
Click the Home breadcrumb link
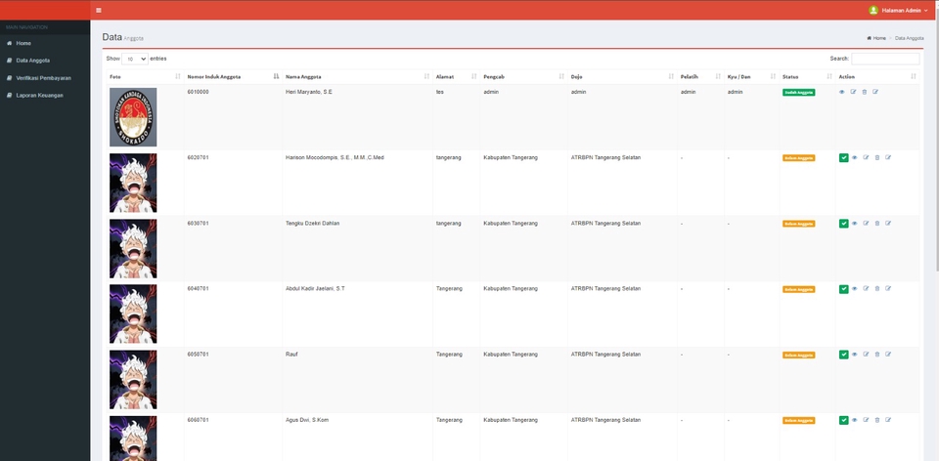(876, 38)
